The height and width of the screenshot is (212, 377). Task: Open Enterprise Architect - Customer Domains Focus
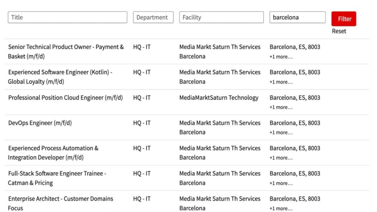tap(61, 203)
